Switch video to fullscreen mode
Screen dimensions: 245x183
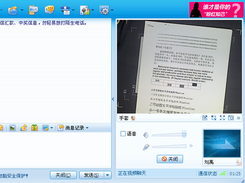[222, 118]
